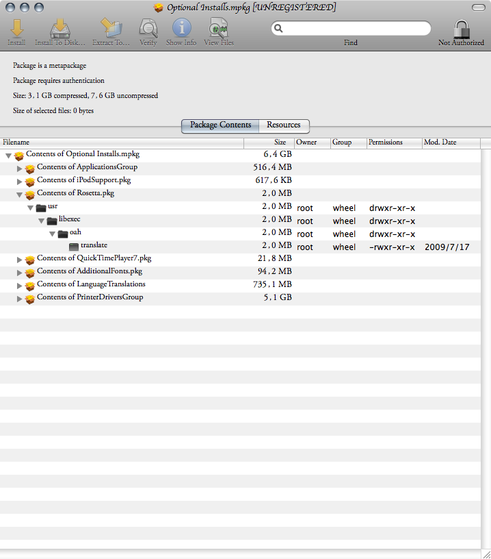
Task: Click the Install toolbar icon
Action: point(16,28)
